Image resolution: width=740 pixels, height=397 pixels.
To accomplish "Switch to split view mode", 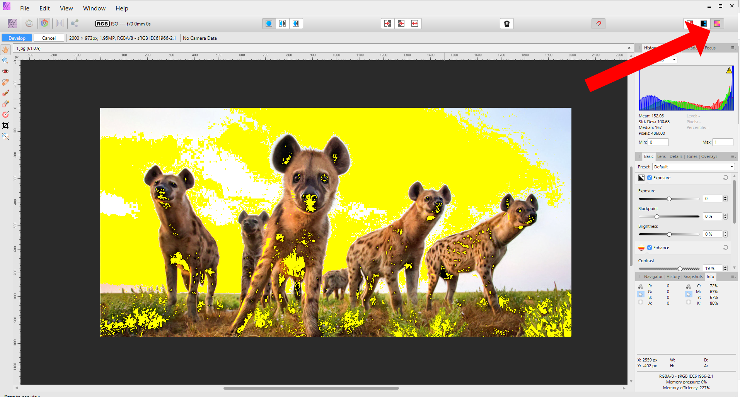I will (x=283, y=24).
